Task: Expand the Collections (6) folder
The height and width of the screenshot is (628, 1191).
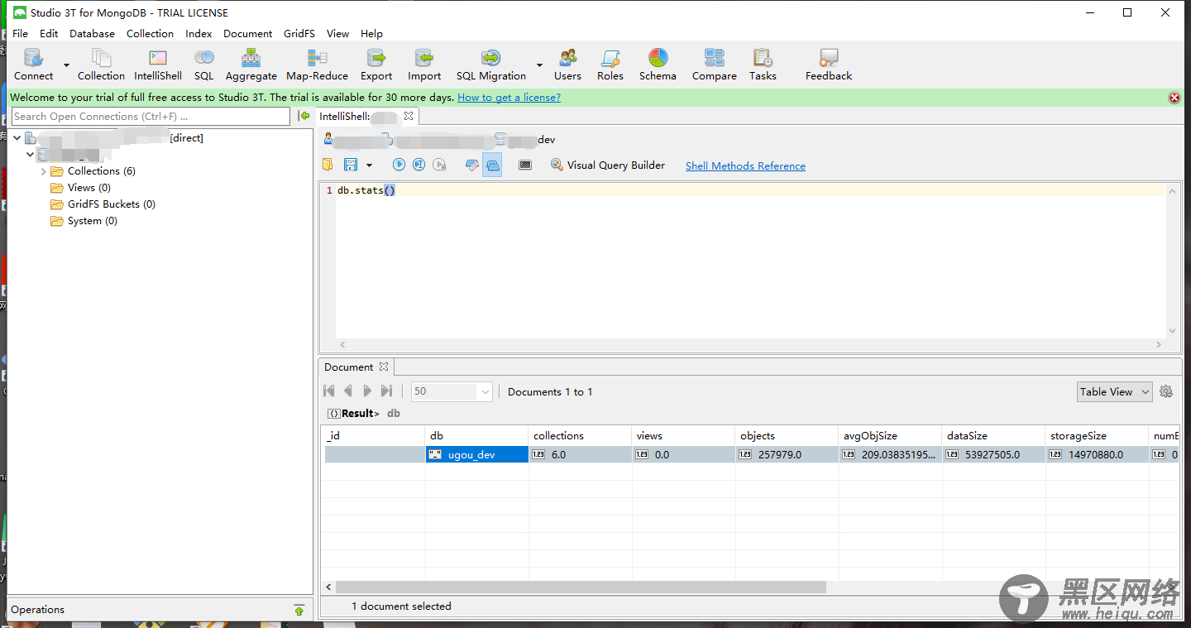Action: tap(44, 171)
